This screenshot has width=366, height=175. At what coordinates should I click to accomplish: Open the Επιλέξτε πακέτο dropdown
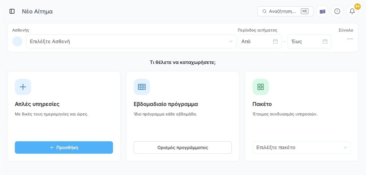(301, 148)
